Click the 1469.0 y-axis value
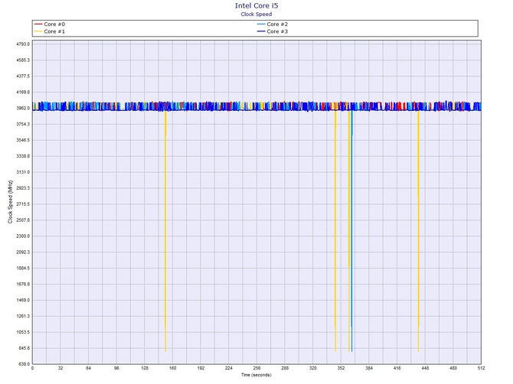The height and width of the screenshot is (384, 513). 23,300
